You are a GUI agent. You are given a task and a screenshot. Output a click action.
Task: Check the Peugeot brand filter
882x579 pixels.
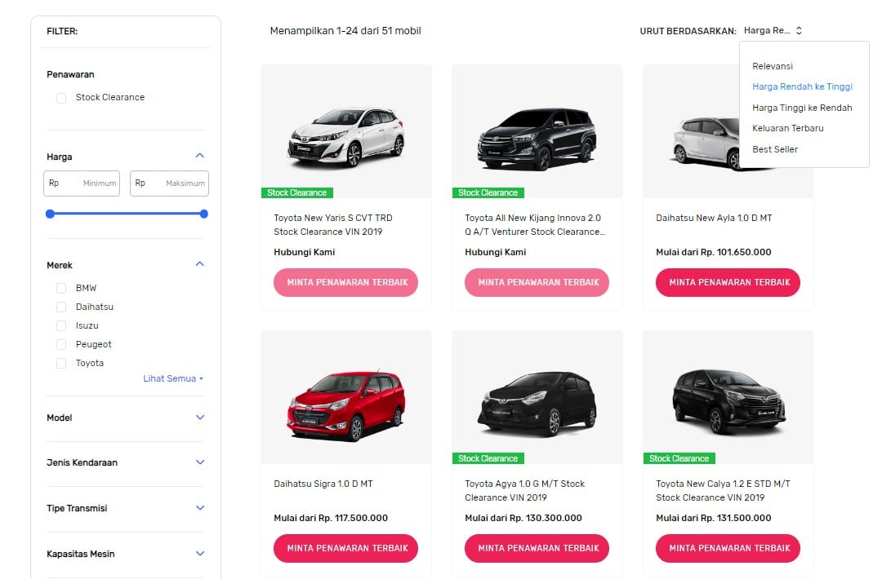pyautogui.click(x=61, y=344)
